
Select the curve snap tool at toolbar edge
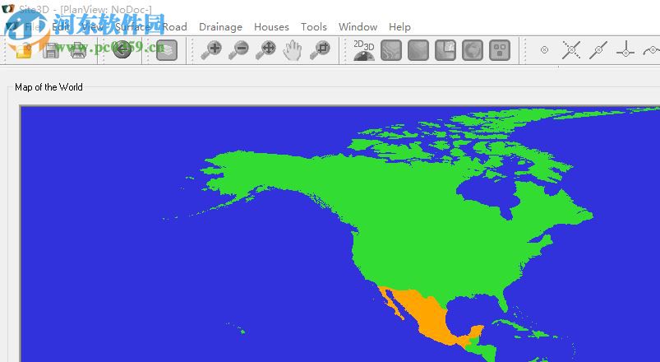[x=652, y=51]
